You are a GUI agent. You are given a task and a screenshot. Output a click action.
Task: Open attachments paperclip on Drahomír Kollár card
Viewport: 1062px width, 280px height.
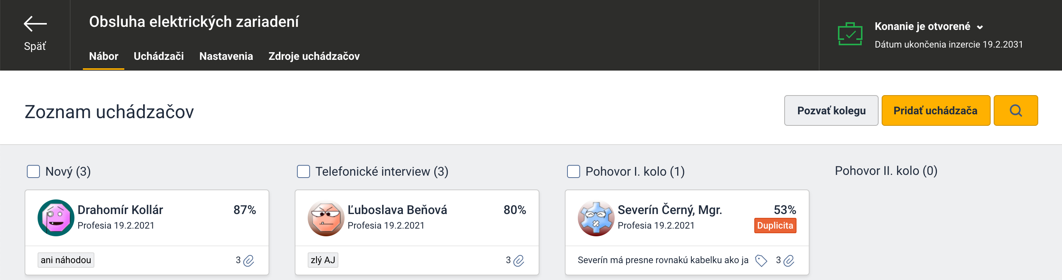[x=249, y=260]
